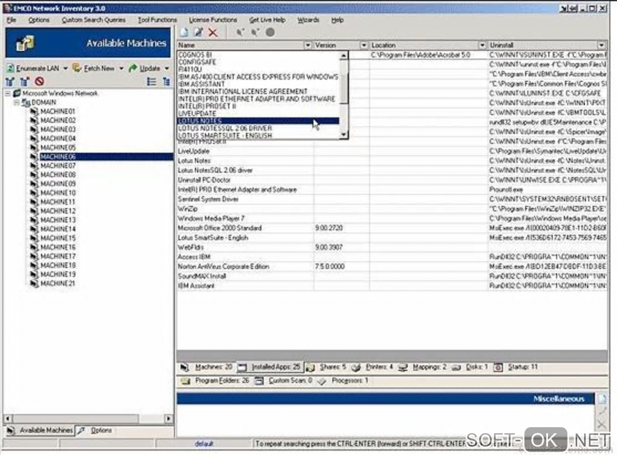The width and height of the screenshot is (617, 455).
Task: Switch to the Printers: 4 tab
Action: pyautogui.click(x=372, y=367)
